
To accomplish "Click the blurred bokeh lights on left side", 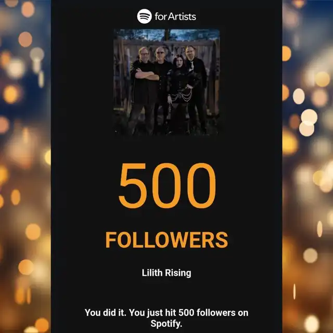I will click(25, 166).
